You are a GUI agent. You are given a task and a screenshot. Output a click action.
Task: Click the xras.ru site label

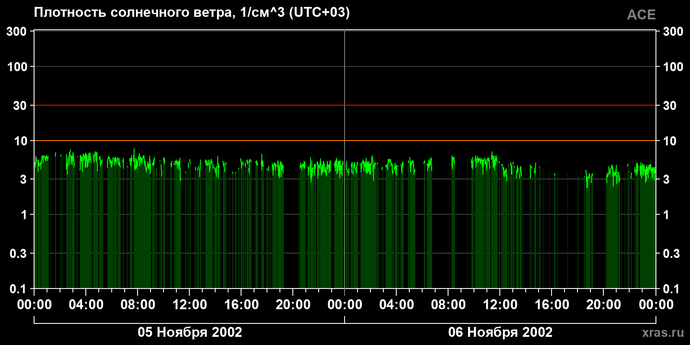[x=663, y=332]
